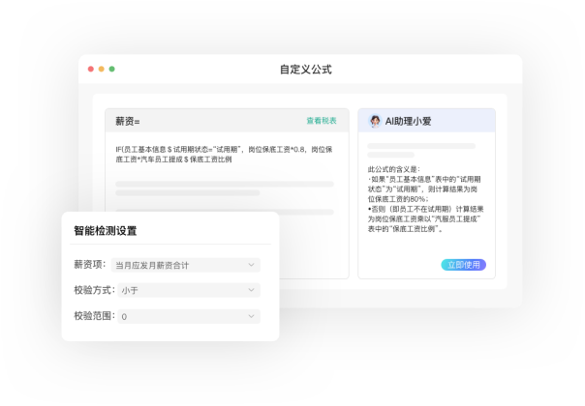The width and height of the screenshot is (585, 406).
Task: Click the gray placeholder bar under AI header
Action: [x=421, y=146]
